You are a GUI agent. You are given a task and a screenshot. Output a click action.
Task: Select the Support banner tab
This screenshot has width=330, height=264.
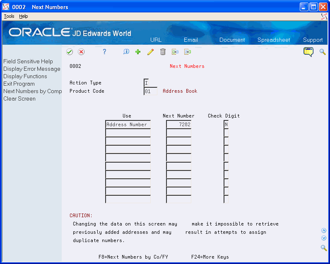pyautogui.click(x=313, y=40)
